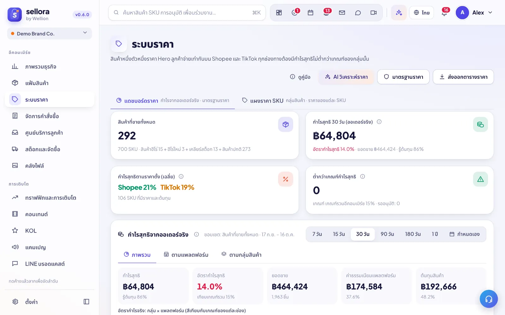Switch to ตามกลุ่มสินค้า tab
505x315 pixels.
point(241,255)
